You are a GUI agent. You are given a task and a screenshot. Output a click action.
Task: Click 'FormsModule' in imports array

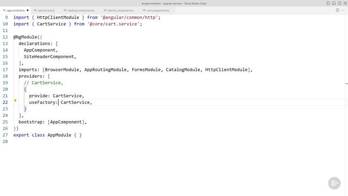(146, 70)
